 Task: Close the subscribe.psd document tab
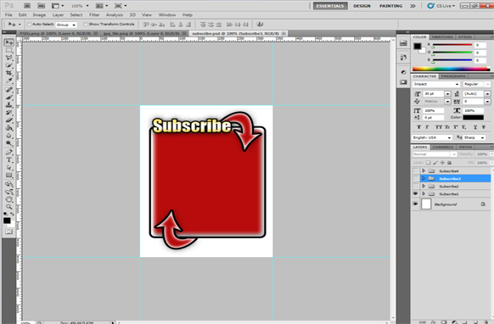[x=283, y=33]
